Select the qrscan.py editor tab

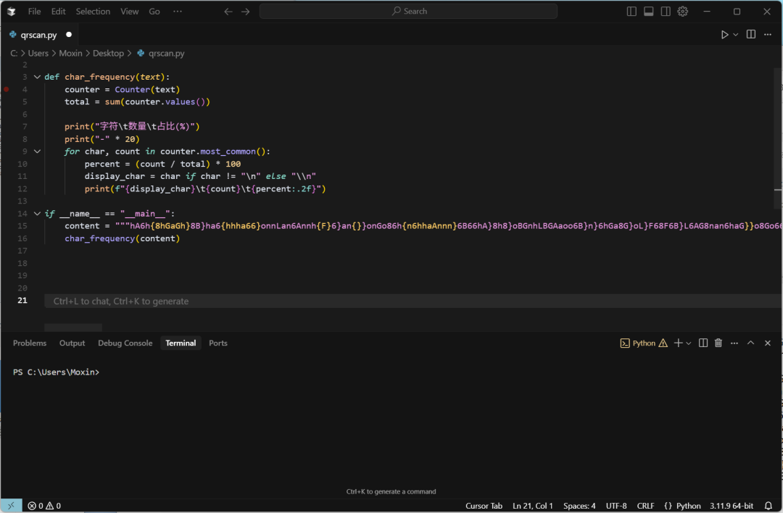coord(41,35)
